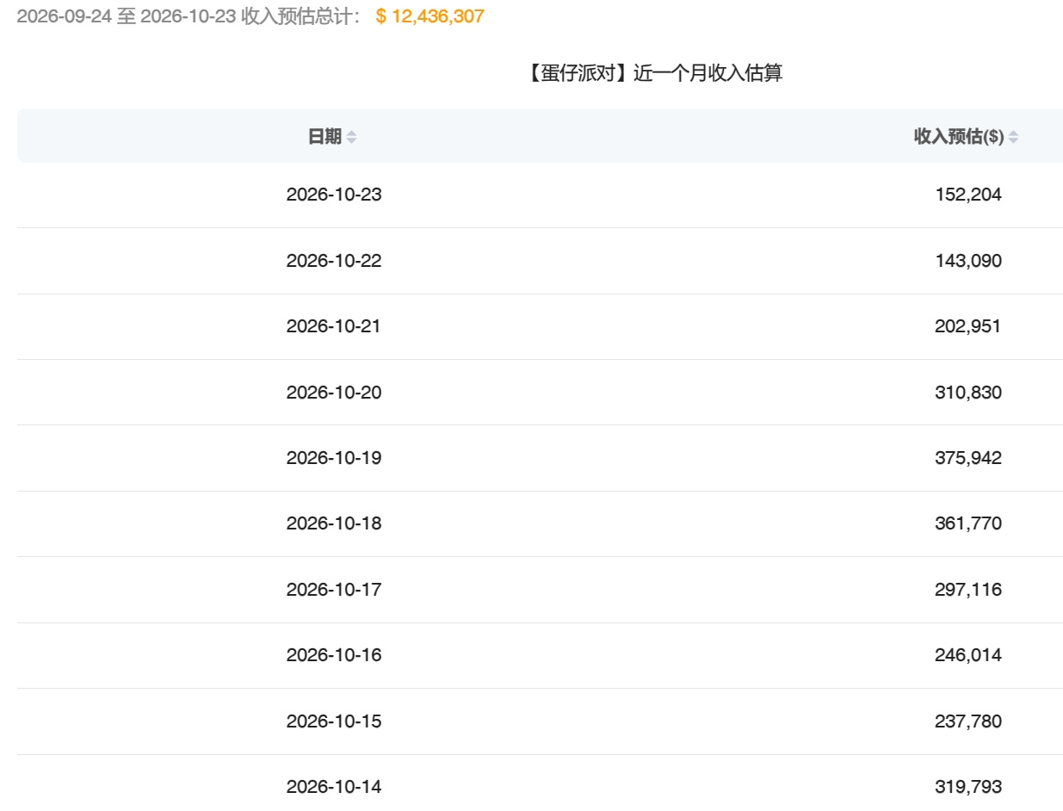This screenshot has height=811, width=1063.
Task: Select the total estimate $ 12,436,307
Action: 430,16
